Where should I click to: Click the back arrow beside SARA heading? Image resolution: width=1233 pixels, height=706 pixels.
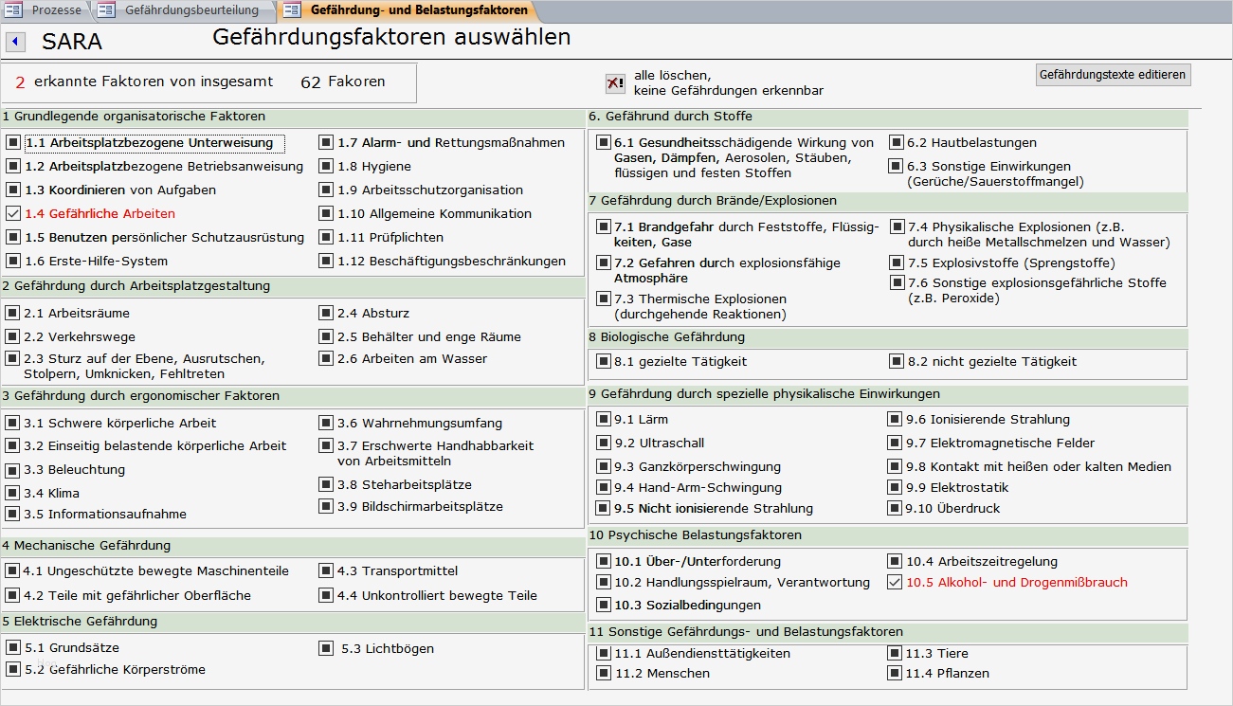pos(14,42)
